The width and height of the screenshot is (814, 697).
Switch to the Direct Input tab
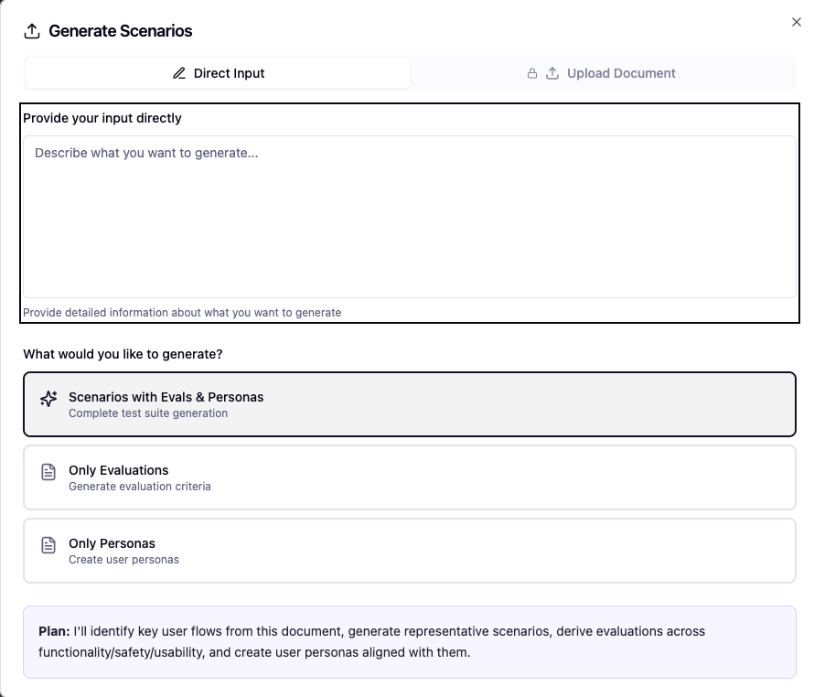pos(218,73)
